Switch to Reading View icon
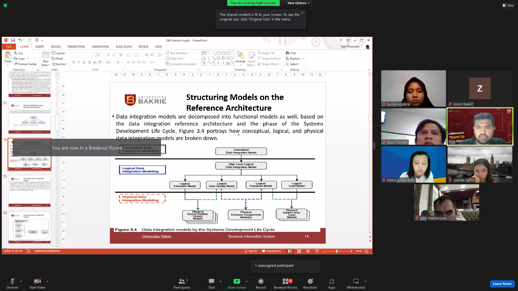This screenshot has height=291, width=518. pos(308,251)
